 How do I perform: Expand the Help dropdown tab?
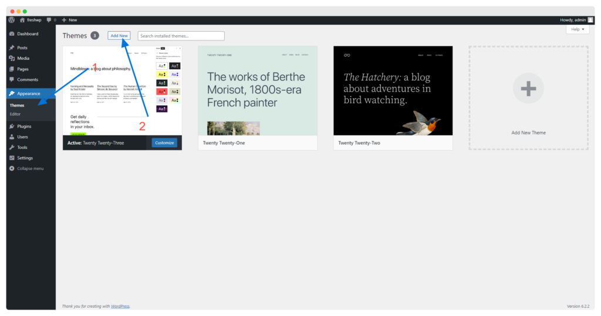coord(578,29)
